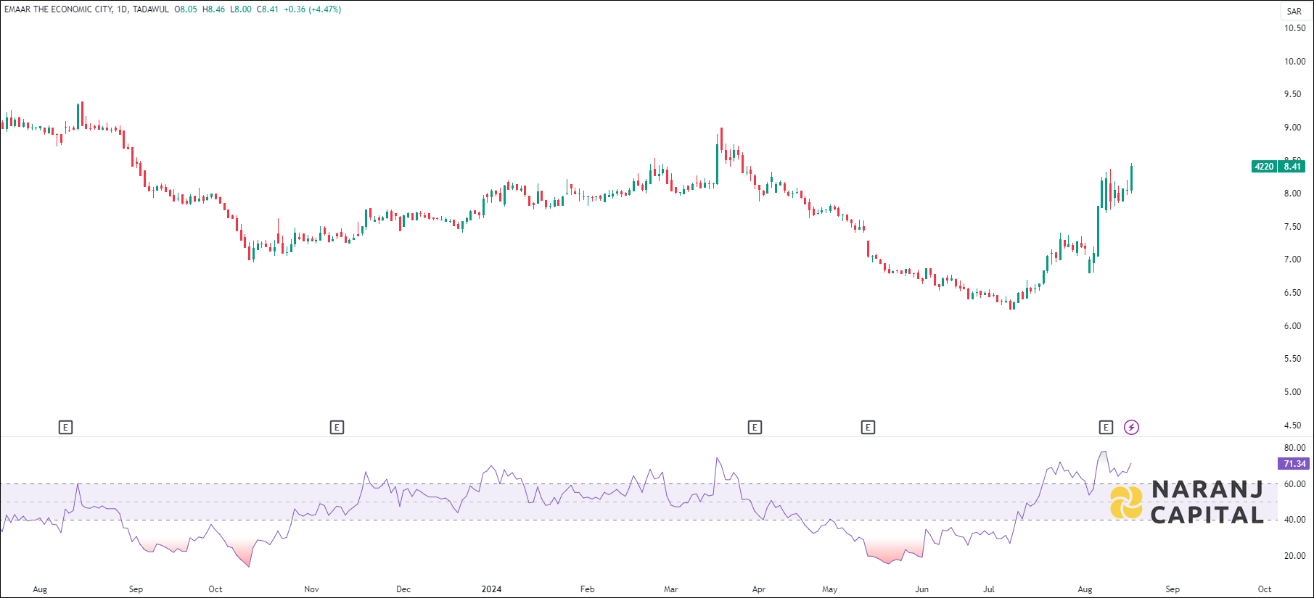Screen dimensions: 1314x598
Task: Click the earnings marker near August 2024
Action: click(1106, 428)
